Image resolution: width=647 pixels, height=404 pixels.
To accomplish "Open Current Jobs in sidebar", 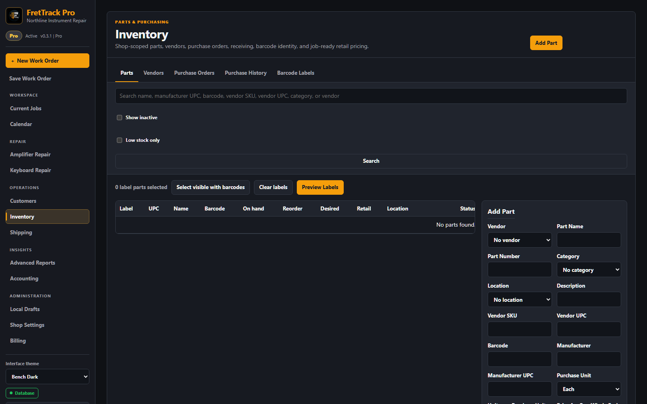I will point(47,108).
